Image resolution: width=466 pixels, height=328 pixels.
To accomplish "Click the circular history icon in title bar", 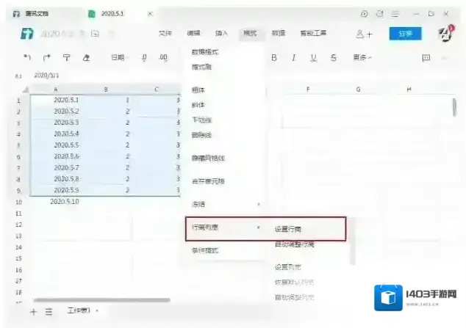I will [364, 14].
